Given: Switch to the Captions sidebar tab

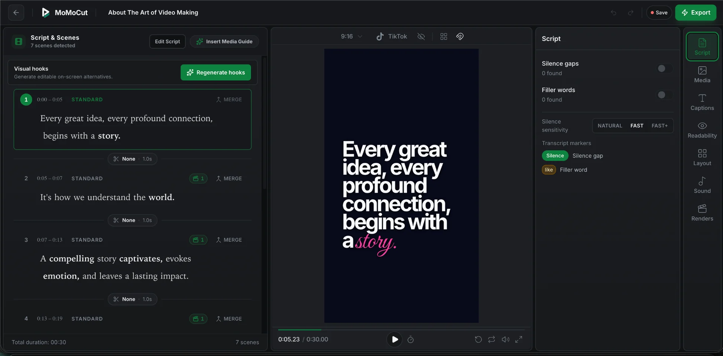Looking at the screenshot, I should [702, 102].
